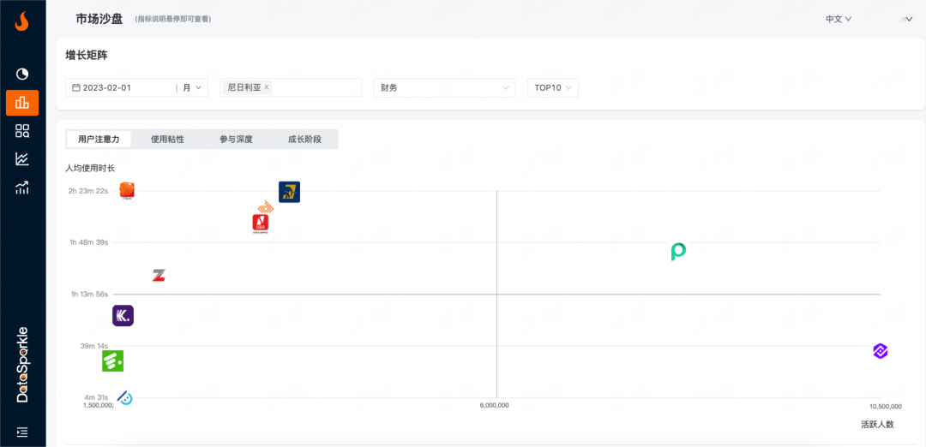This screenshot has width=926, height=447.
Task: Select the highlighted bar chart sidebar icon
Action: (x=22, y=103)
